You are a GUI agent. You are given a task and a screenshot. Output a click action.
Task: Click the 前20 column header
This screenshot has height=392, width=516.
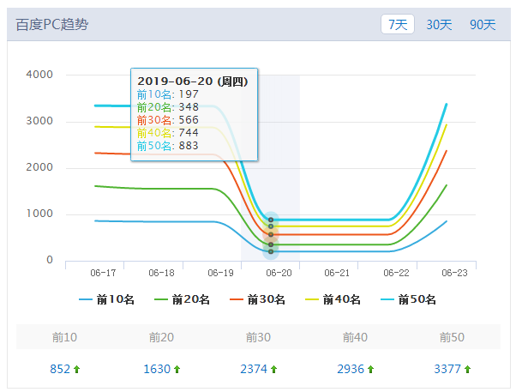[161, 337]
